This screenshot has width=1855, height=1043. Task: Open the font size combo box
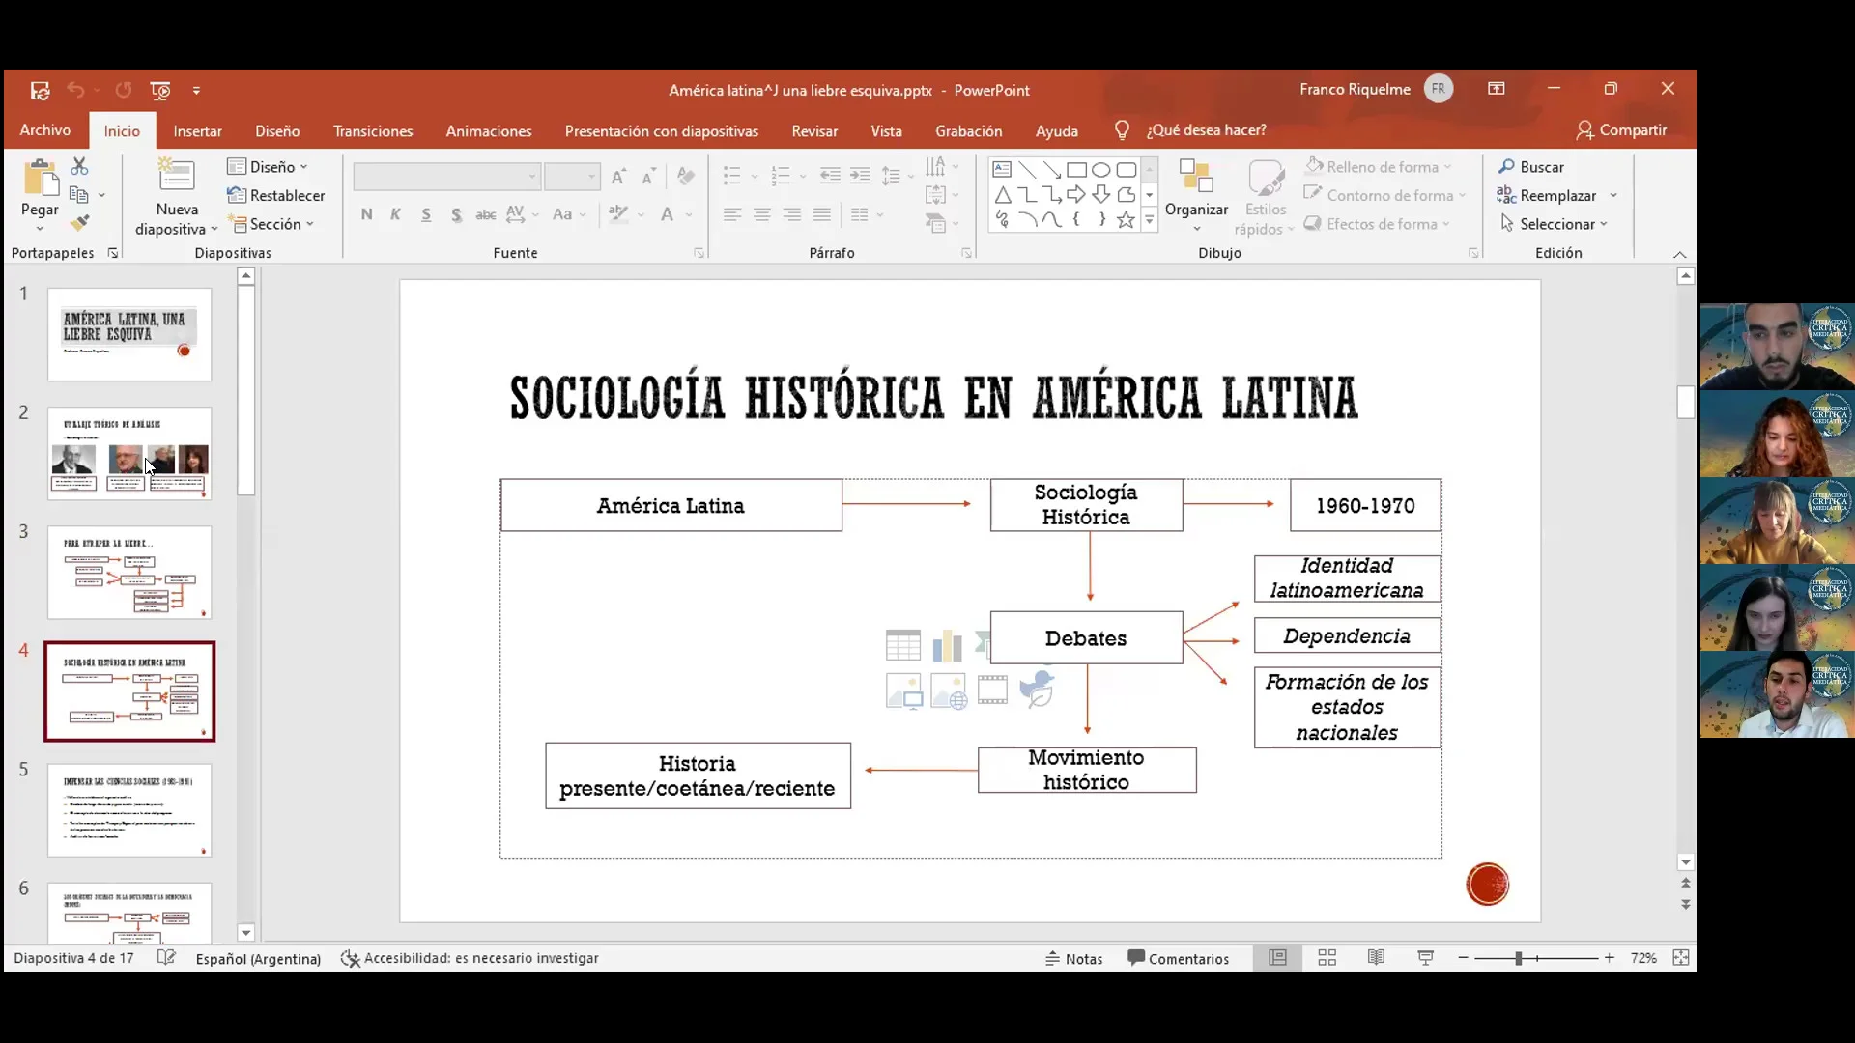572,177
